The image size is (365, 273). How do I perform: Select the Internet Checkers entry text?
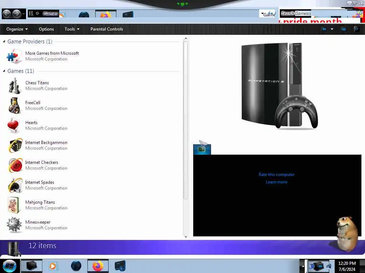(x=41, y=162)
